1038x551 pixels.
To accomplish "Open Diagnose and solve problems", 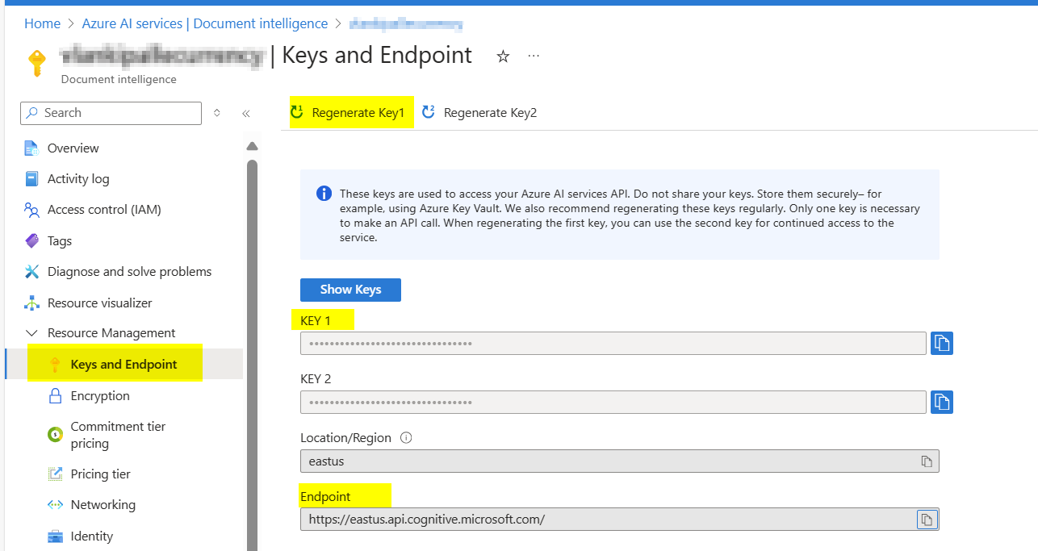I will point(129,272).
